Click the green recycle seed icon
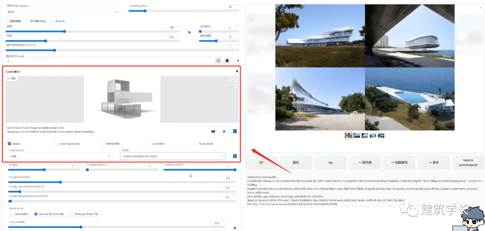Viewport: 485px width, 231px height. click(x=227, y=61)
